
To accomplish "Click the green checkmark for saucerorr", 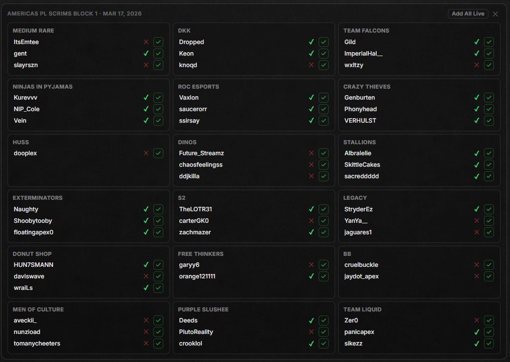I will [311, 109].
